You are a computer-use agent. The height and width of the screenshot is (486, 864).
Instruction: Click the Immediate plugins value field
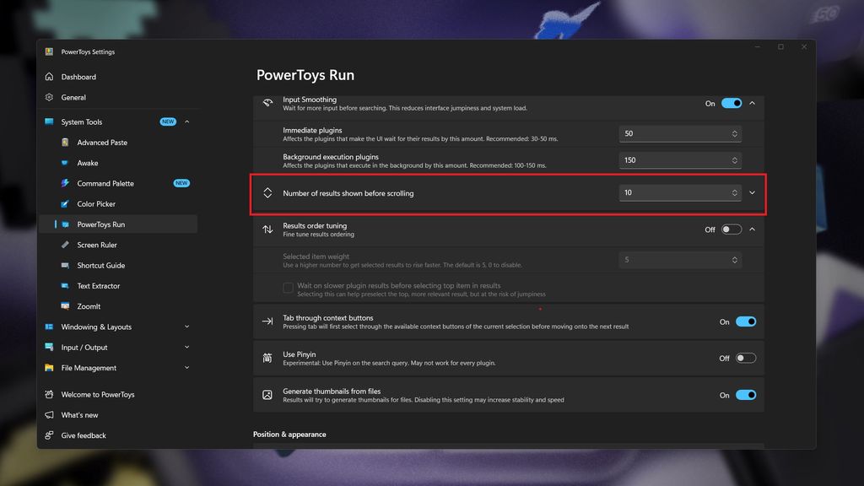(x=673, y=133)
